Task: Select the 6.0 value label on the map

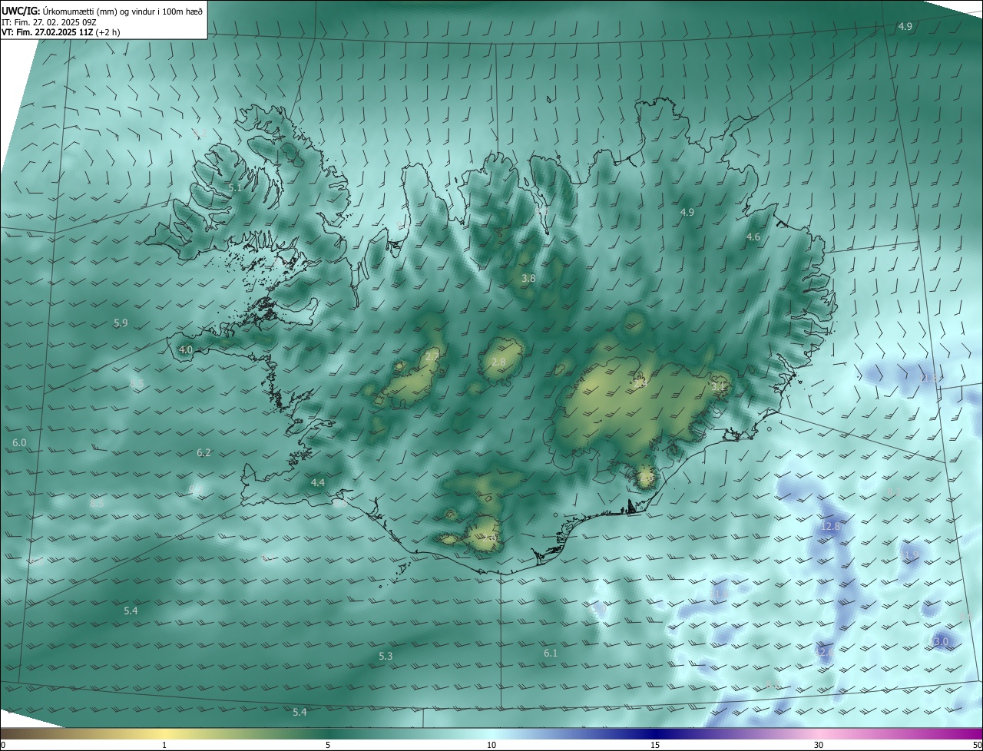Action: [20, 443]
